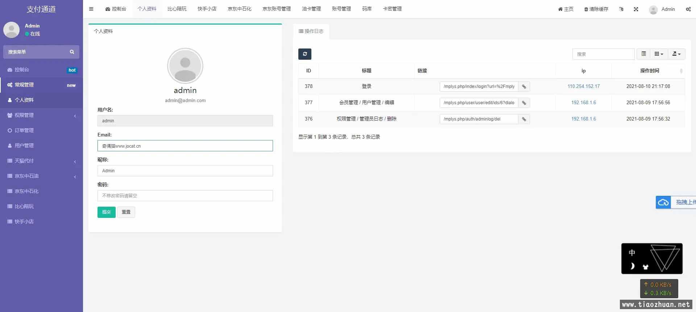Switch to 京东账号管理 top tab
Image resolution: width=696 pixels, height=312 pixels.
[x=277, y=9]
